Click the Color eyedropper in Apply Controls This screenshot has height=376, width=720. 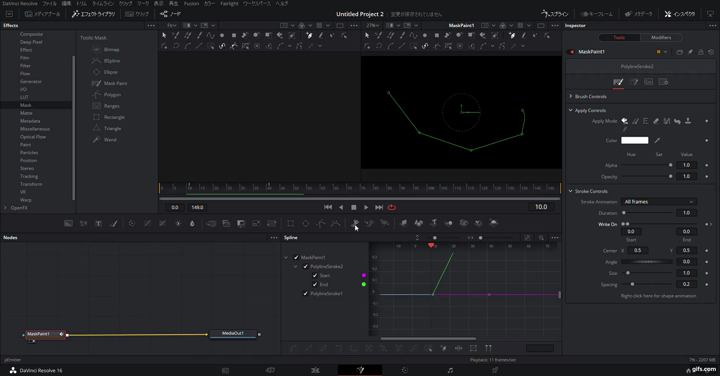tap(657, 140)
